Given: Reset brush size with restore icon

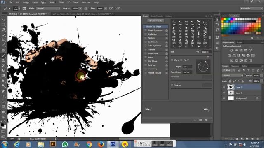Looking at the screenshot, I should pos(198,52).
